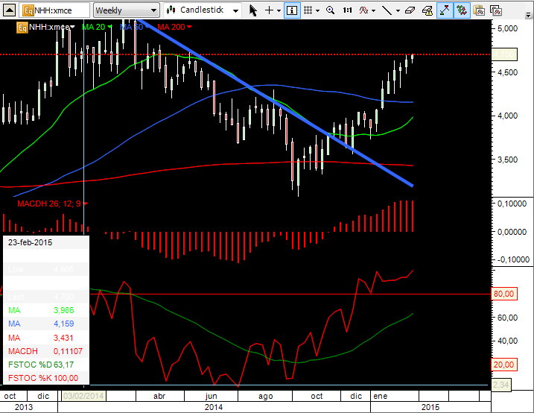The image size is (534, 413).
Task: Click the 3,500 price axis label
Action: point(507,160)
